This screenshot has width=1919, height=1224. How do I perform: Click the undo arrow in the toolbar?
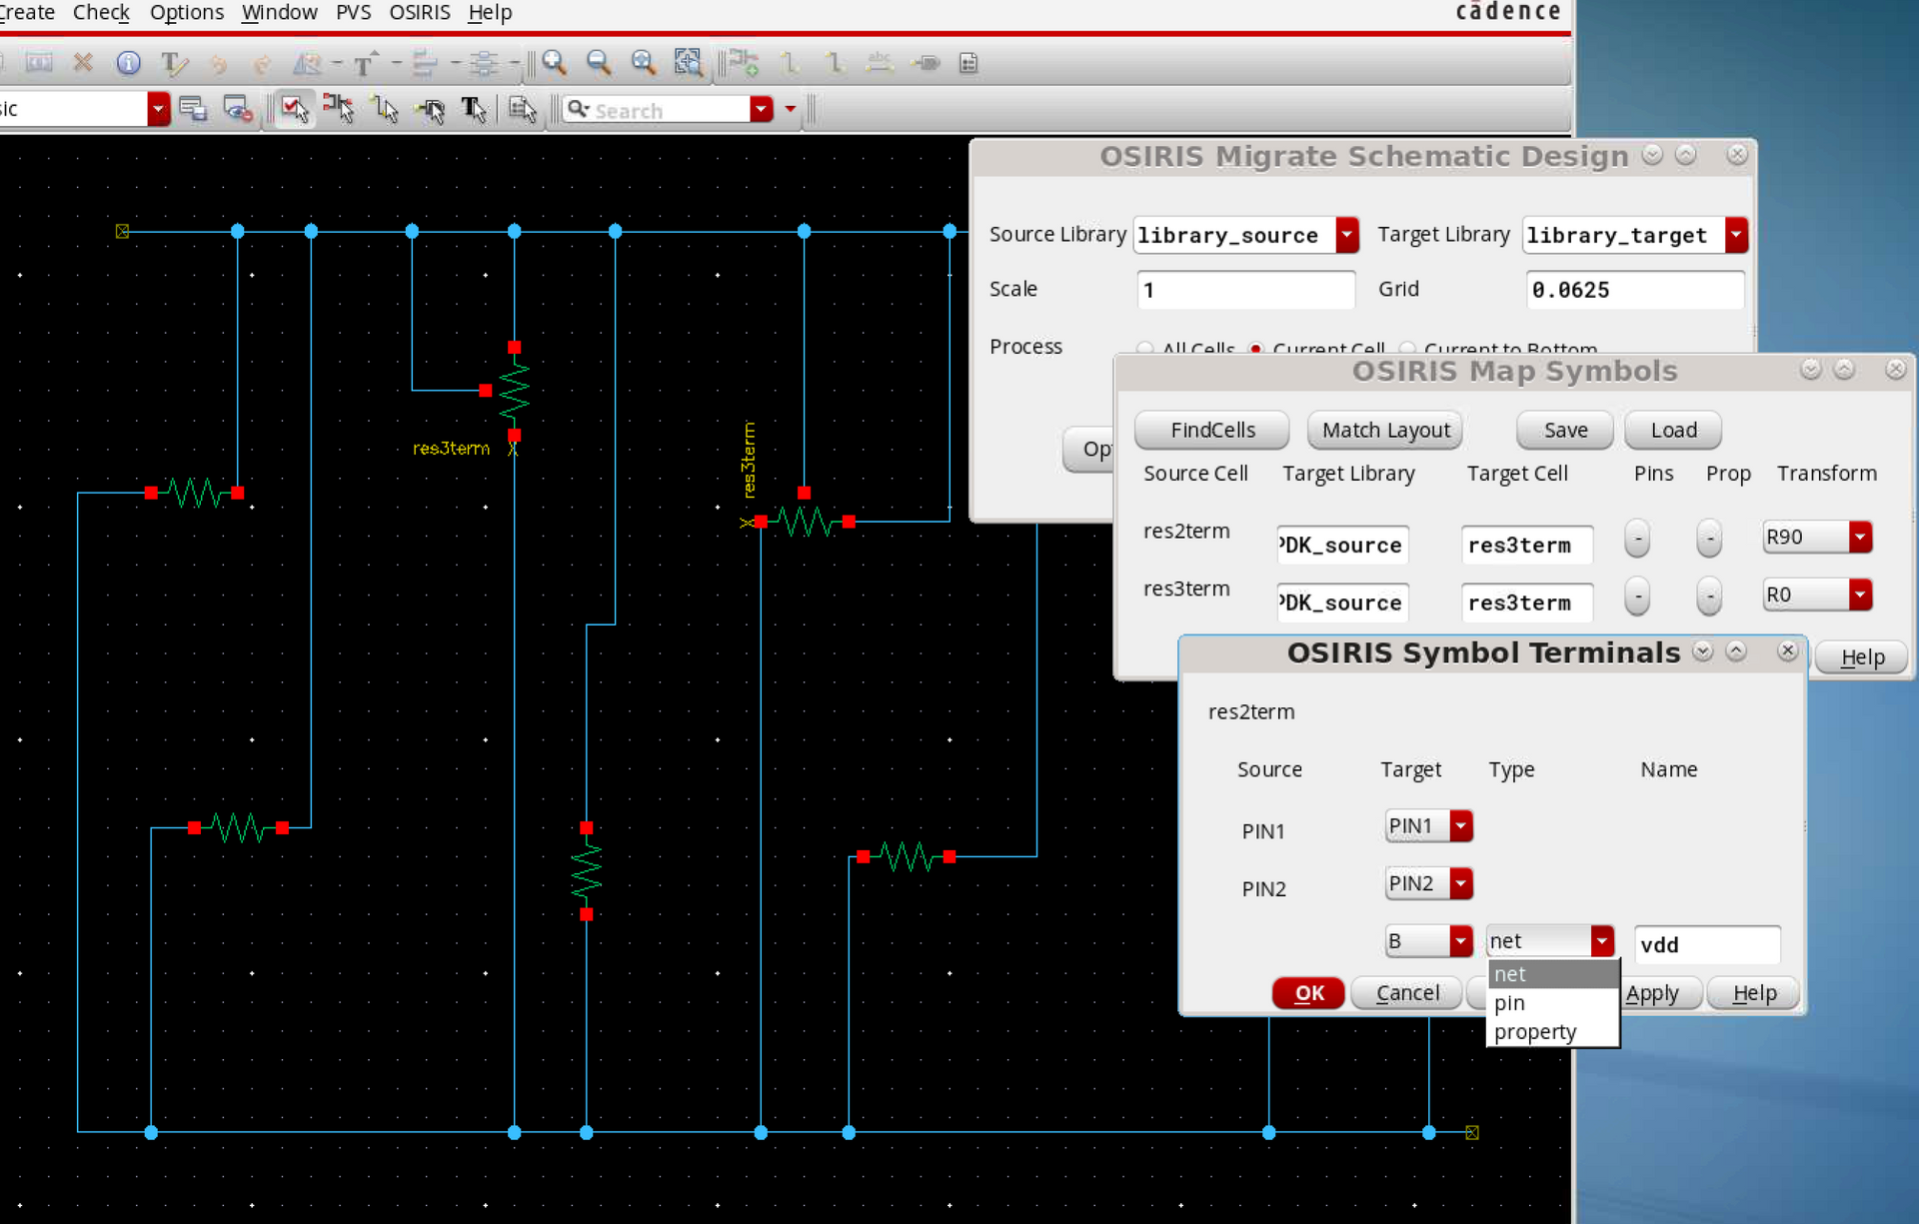coord(218,64)
